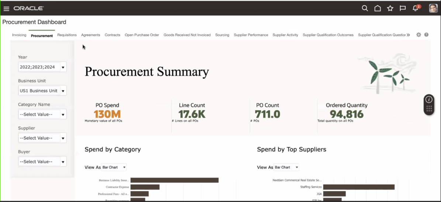Click the Professional Fees bar

click(139, 194)
